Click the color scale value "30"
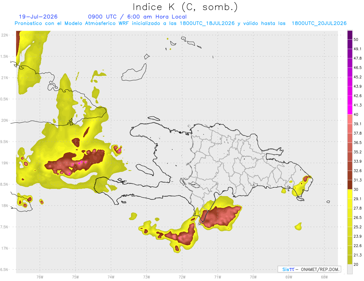Viewport: 364px width, 281px height. [x=356, y=189]
